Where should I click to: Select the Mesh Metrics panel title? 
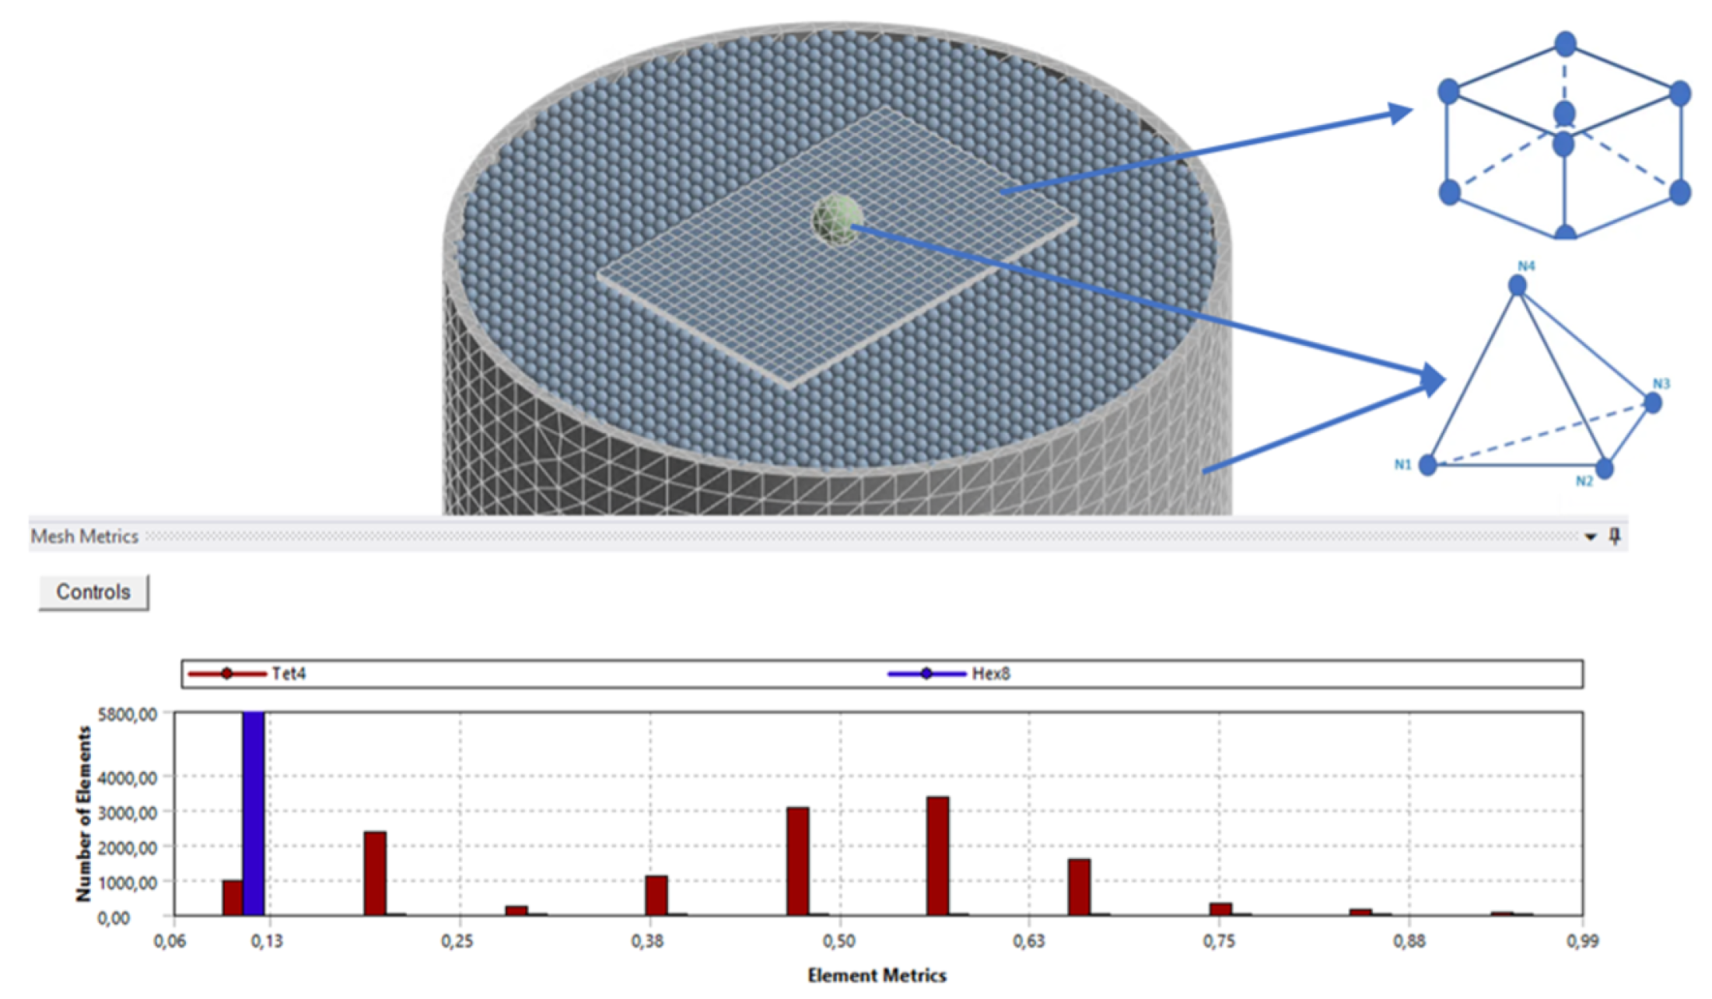point(84,536)
